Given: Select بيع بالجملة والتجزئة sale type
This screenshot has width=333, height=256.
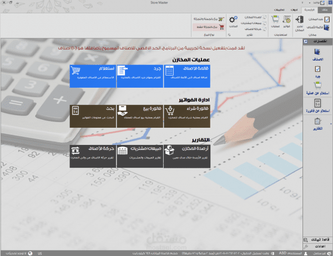Looking at the screenshot, I should pyautogui.click(x=209, y=19).
